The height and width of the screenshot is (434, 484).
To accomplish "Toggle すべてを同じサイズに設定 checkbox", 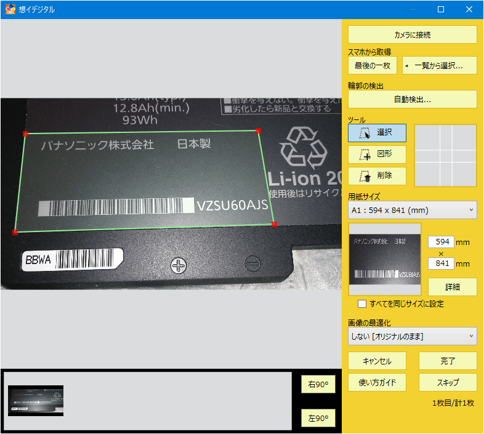I will [362, 303].
